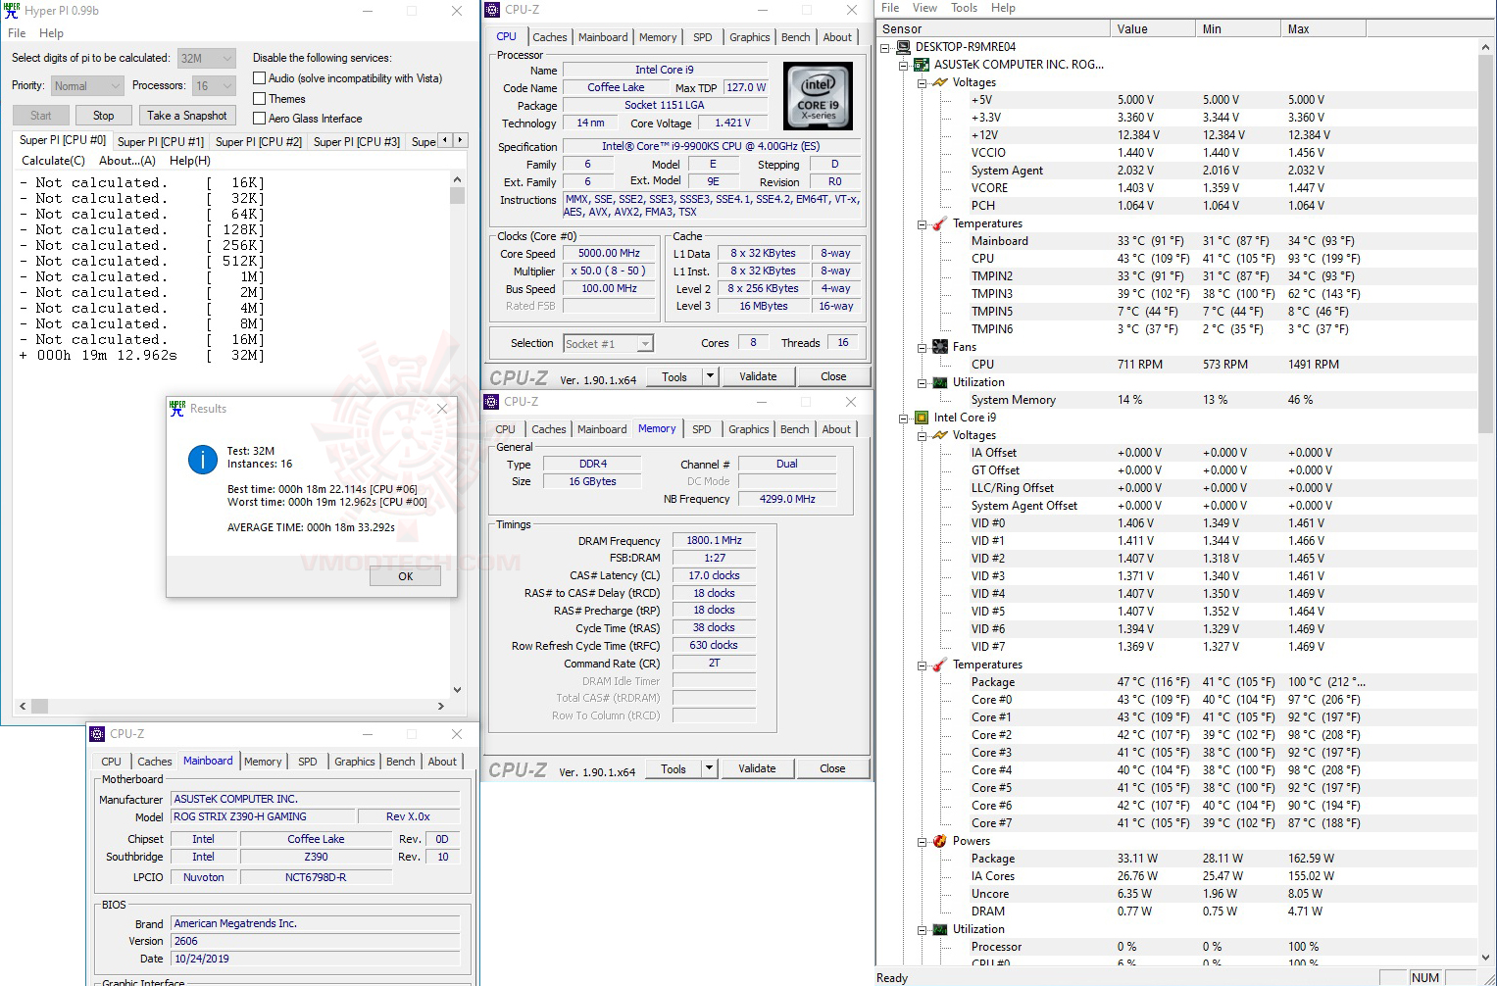Open the About...(A) menu
Viewport: 1497px width, 986px height.
(127, 161)
